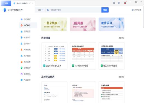This screenshot has width=145, height=109.
Task: Click 疫情防护 label text
Action: pos(27,68)
